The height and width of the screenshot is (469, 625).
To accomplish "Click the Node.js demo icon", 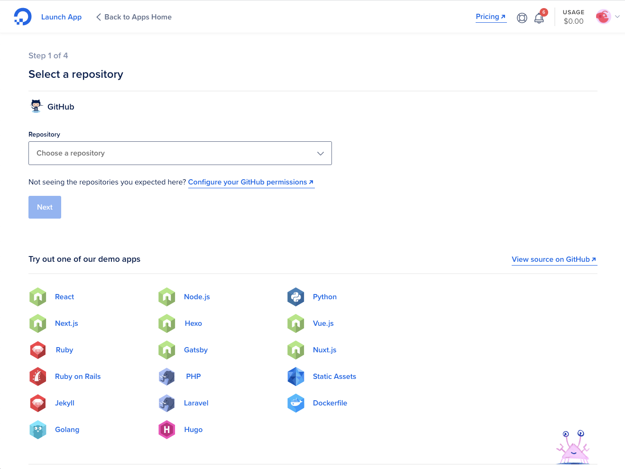I will [x=167, y=297].
